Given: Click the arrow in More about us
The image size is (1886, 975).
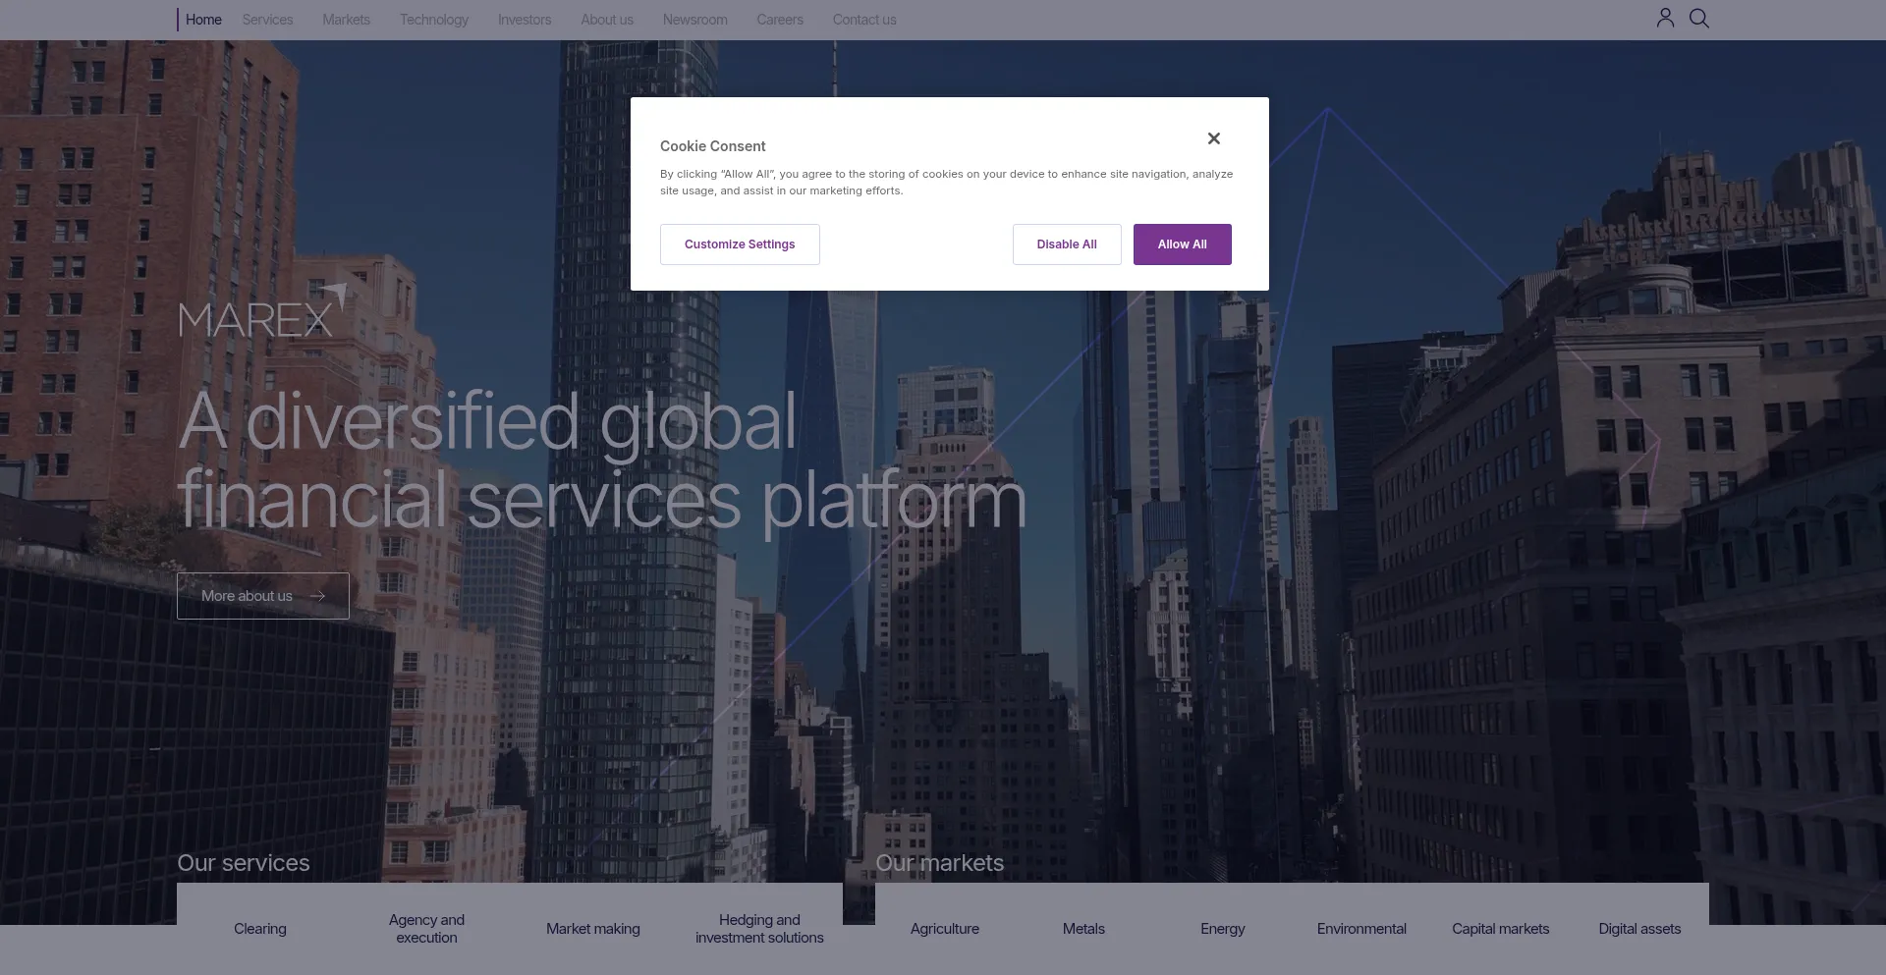Looking at the screenshot, I should 317,596.
